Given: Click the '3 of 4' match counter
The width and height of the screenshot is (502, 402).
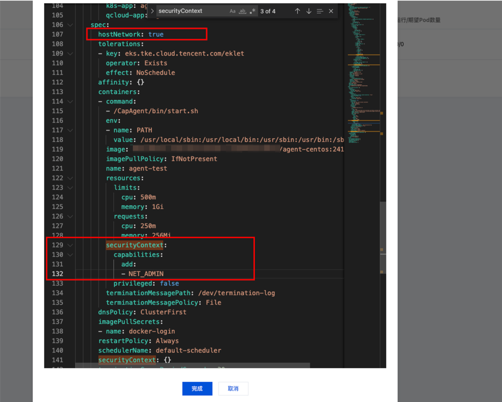Looking at the screenshot, I should point(268,11).
